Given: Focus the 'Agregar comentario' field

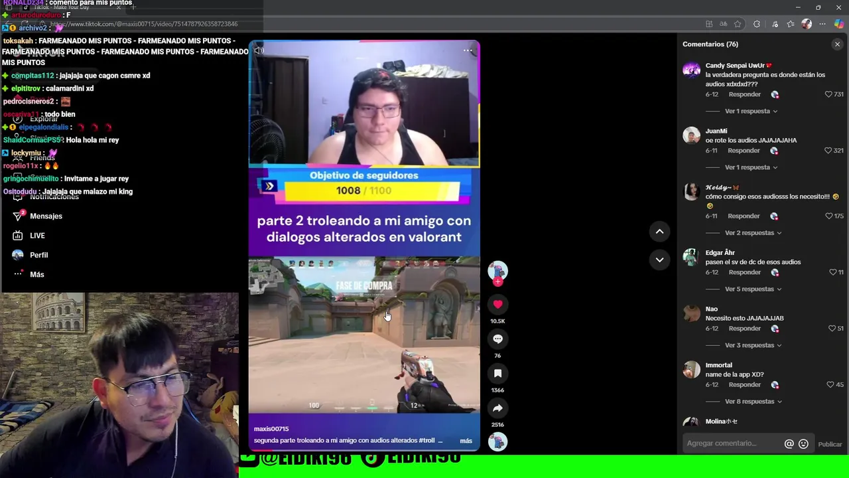Looking at the screenshot, I should (732, 443).
